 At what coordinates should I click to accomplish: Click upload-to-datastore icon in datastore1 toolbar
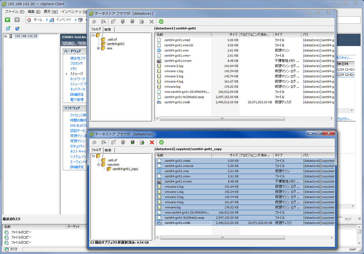tap(122, 22)
